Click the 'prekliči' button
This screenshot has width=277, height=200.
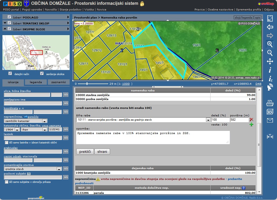[x=85, y=152]
